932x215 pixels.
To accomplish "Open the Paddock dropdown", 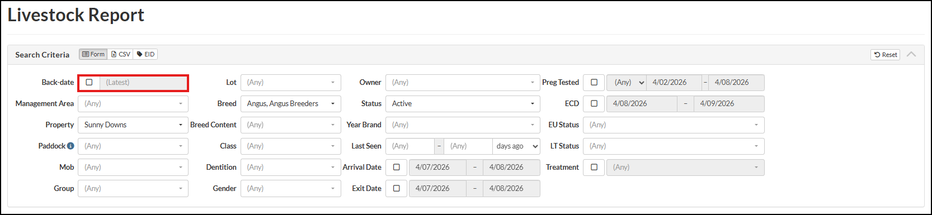I will pyautogui.click(x=133, y=146).
